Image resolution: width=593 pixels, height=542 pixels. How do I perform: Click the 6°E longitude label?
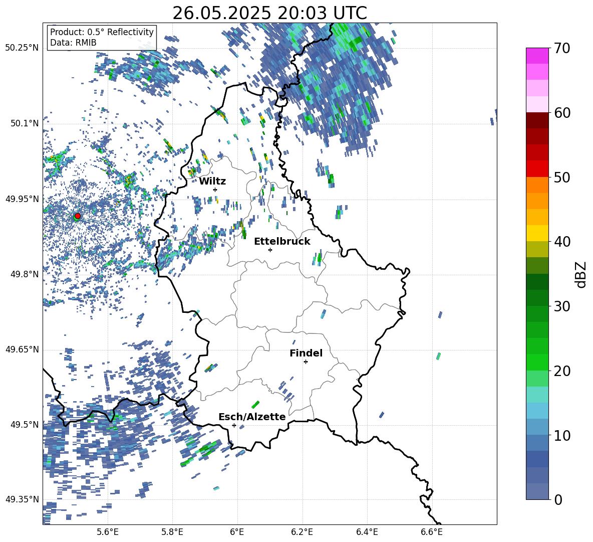coord(237,532)
